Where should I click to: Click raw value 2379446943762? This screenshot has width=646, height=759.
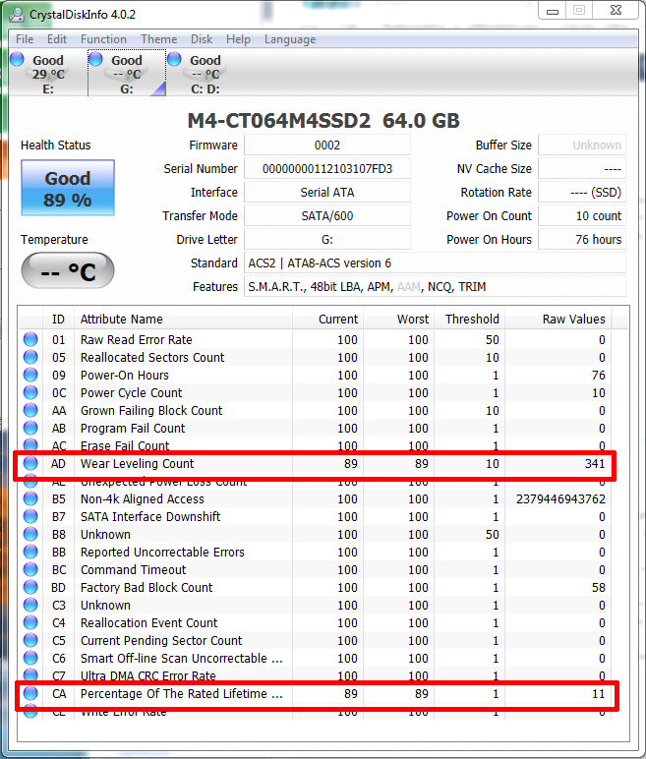[x=560, y=499]
